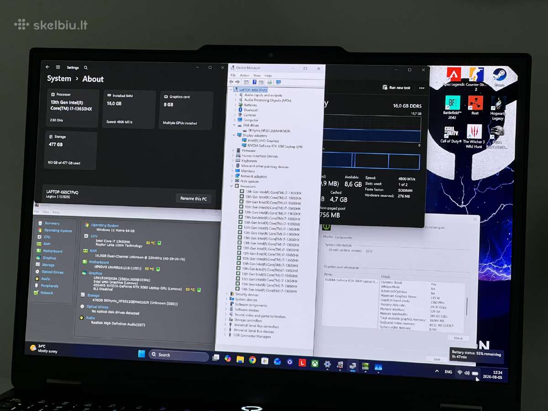Expand Keyboards in Device Manager
The width and height of the screenshot is (548, 411).
click(233, 161)
